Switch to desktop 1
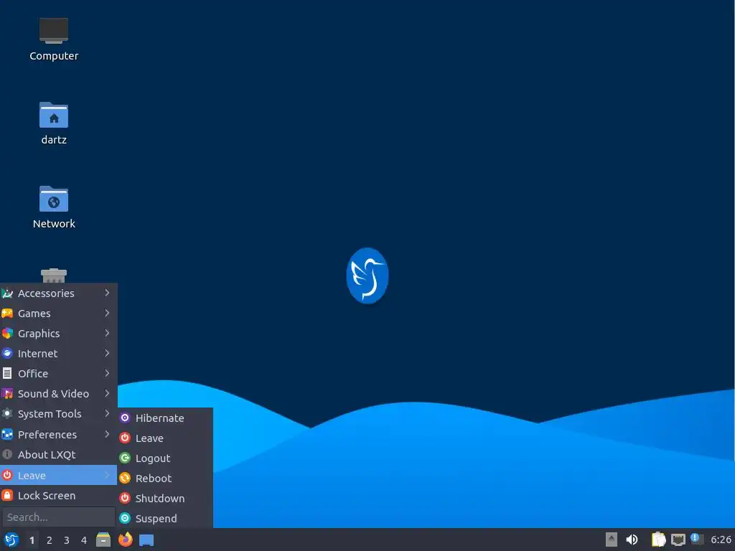 click(x=32, y=540)
